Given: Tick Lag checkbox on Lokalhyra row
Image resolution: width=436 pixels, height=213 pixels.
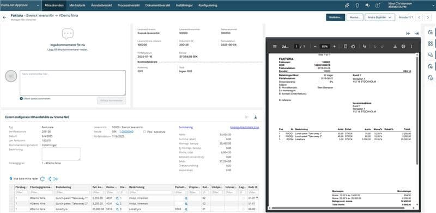Looking at the screenshot, I should [243, 209].
